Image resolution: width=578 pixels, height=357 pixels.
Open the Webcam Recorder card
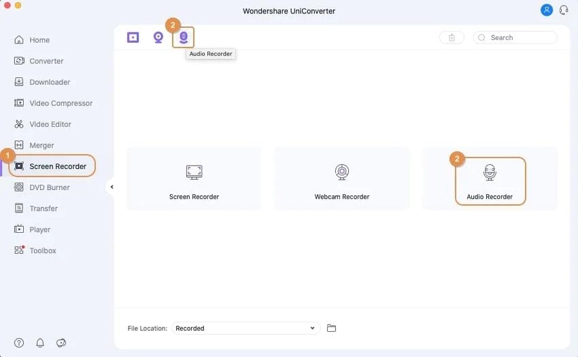pyautogui.click(x=342, y=178)
